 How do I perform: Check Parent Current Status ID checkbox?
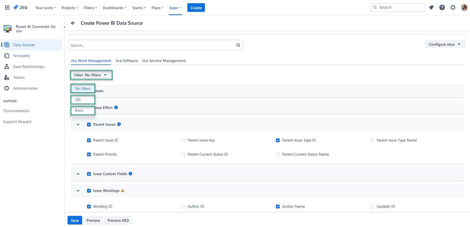[183, 154]
